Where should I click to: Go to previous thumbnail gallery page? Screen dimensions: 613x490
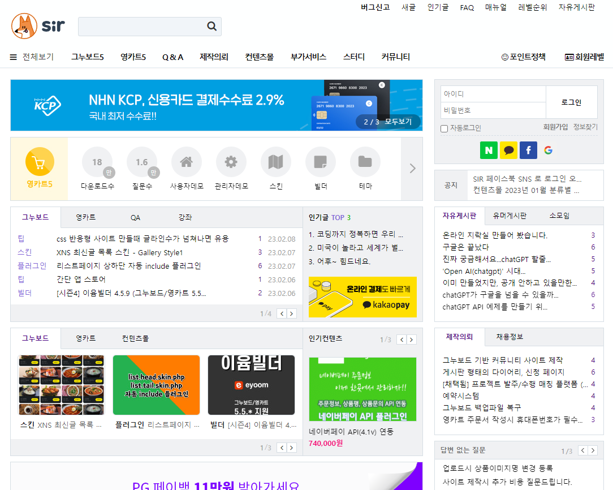coord(282,448)
